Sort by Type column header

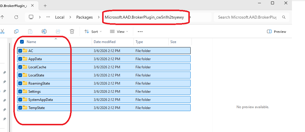click(x=139, y=42)
